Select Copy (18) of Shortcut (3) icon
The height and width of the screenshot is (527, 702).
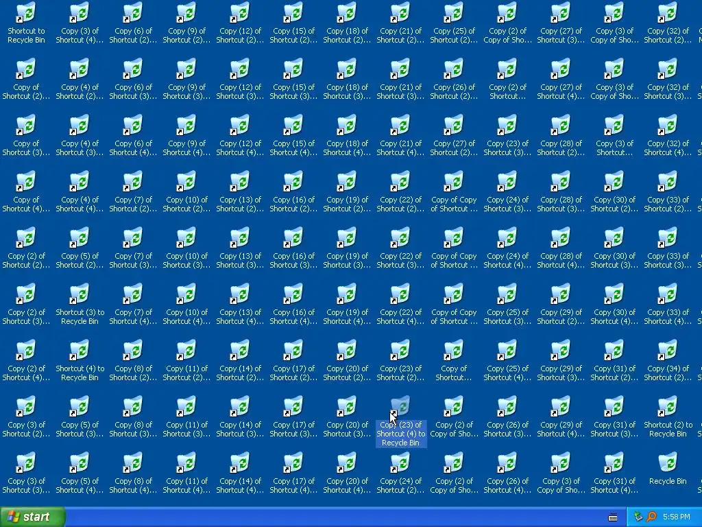click(x=347, y=80)
